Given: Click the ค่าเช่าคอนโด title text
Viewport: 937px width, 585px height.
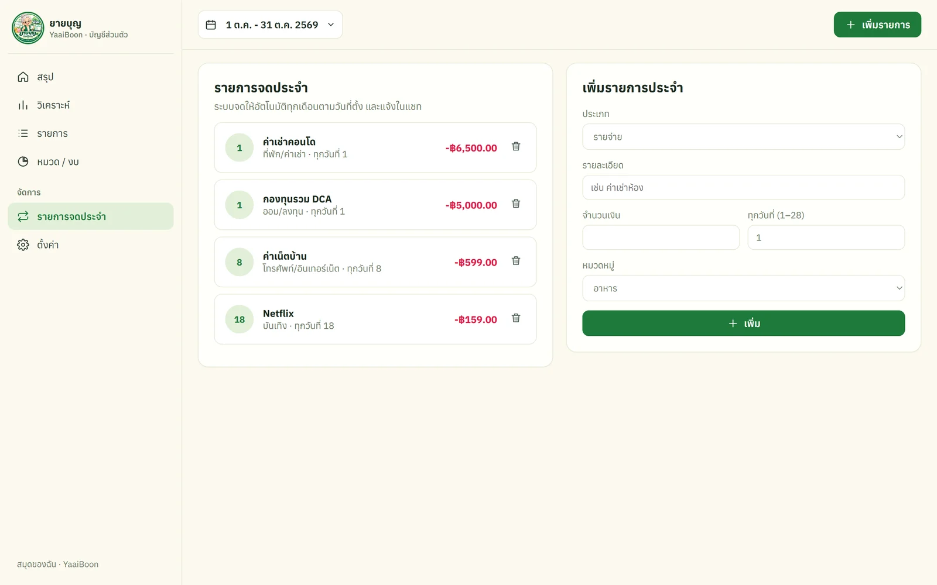Looking at the screenshot, I should click(x=289, y=142).
